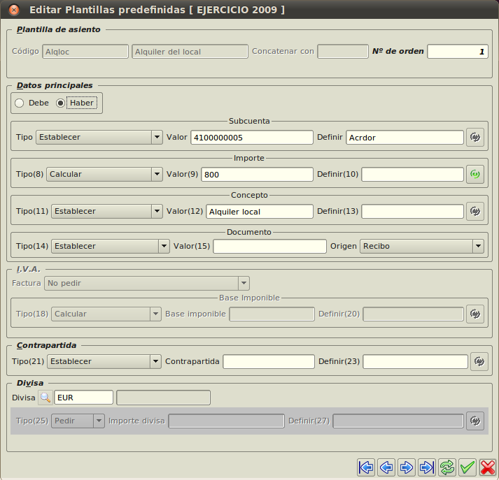Click the Definir(23) input field

click(415, 361)
